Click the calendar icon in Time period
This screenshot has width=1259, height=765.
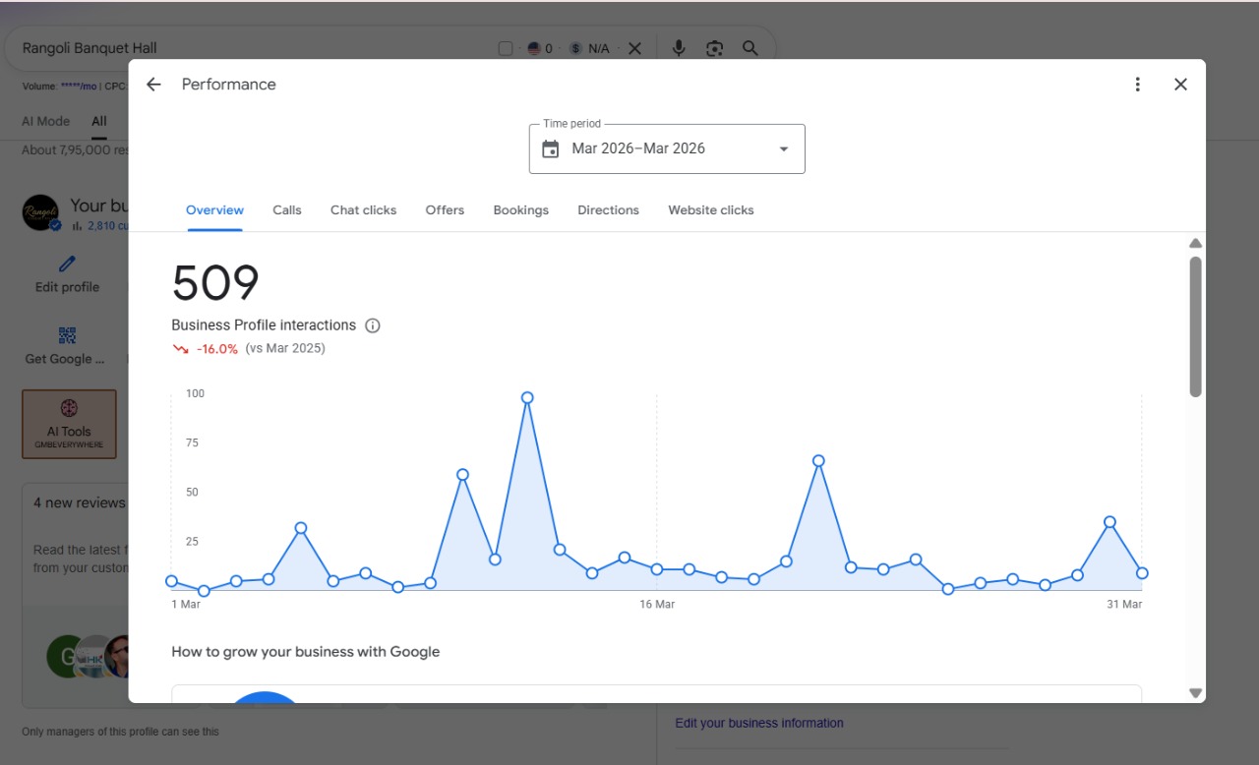pos(551,149)
